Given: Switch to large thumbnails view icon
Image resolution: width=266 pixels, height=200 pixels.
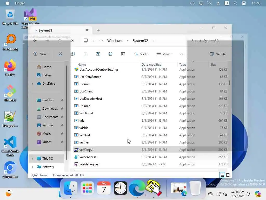Looking at the screenshot, I should tap(228, 175).
